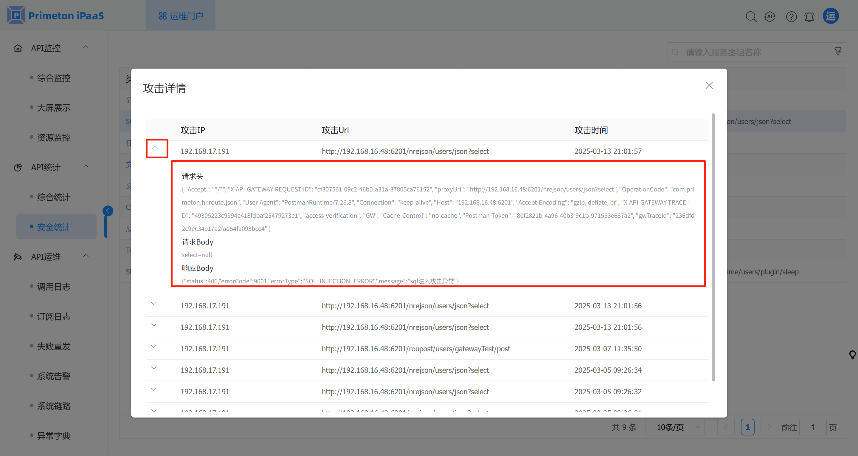The width and height of the screenshot is (858, 456).
Task: Collapse the expanded first attack row
Action: 155,148
